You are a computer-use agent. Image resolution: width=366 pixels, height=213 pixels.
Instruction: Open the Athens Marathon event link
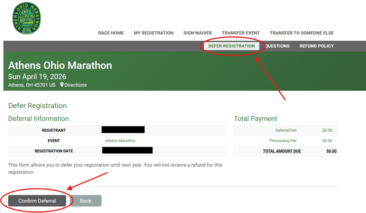tap(120, 141)
